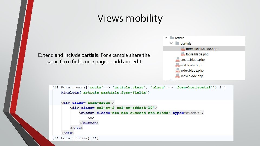This screenshot has height=146, width=260.
Task: Click the Form::close() code line
Action: [x=76, y=138]
